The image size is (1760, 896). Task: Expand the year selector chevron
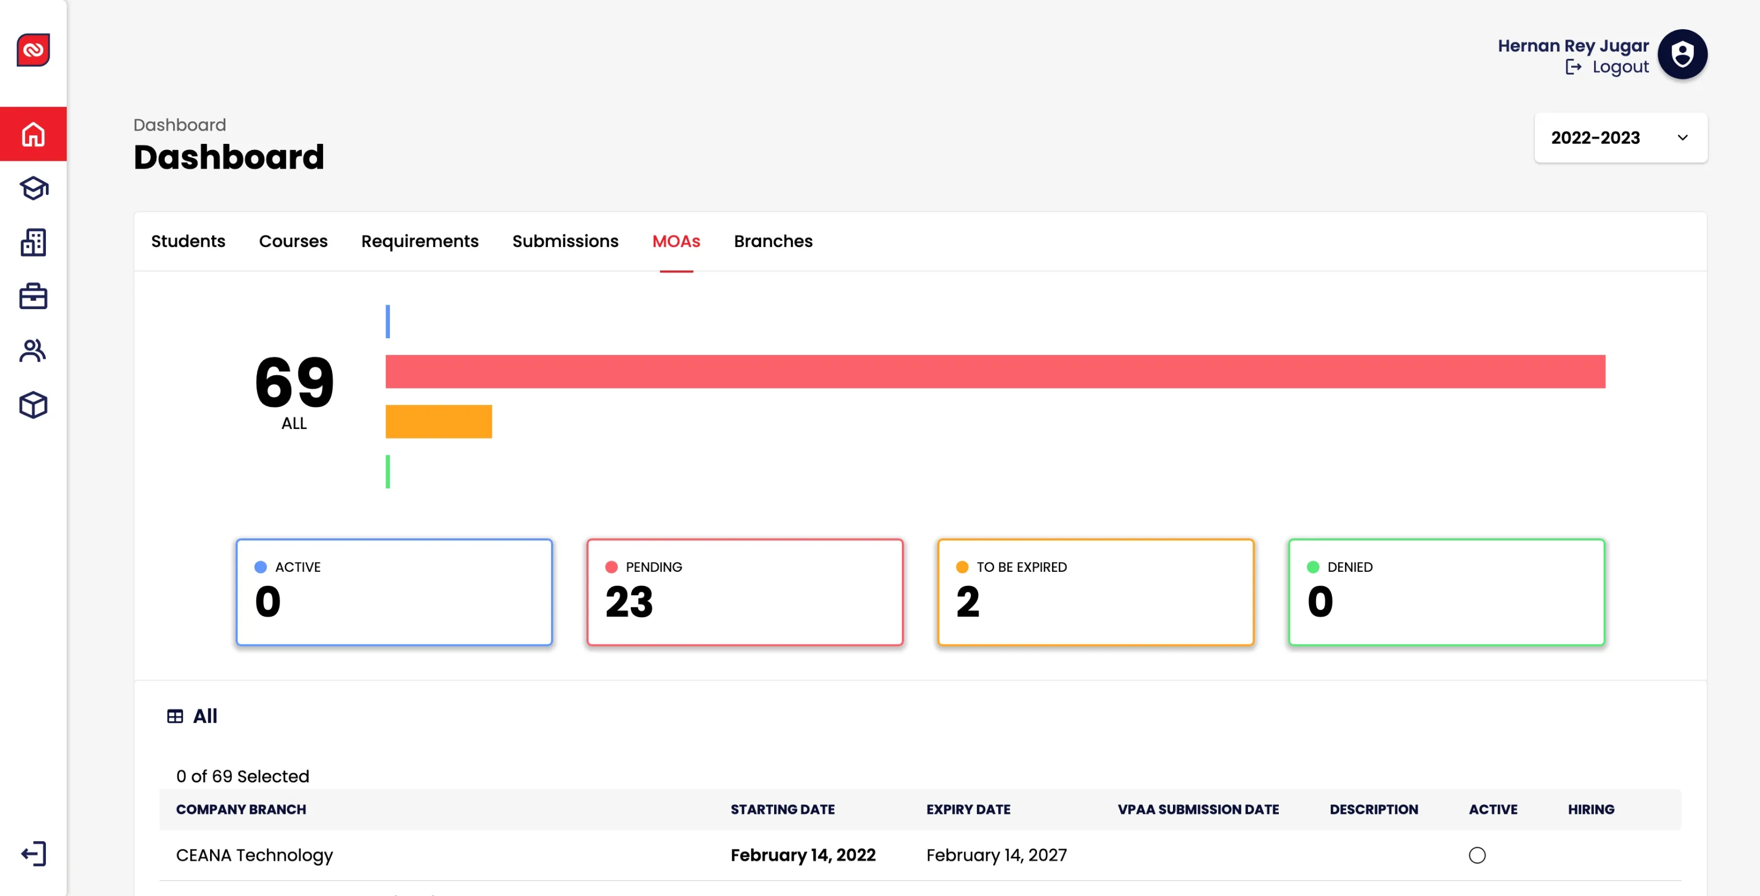1682,138
